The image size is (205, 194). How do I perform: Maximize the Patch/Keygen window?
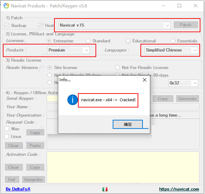(x=179, y=6)
